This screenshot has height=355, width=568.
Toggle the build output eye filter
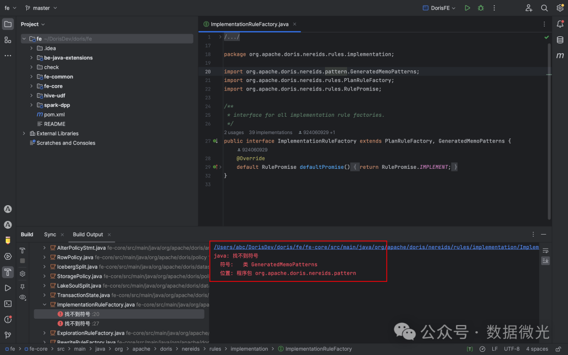[23, 297]
